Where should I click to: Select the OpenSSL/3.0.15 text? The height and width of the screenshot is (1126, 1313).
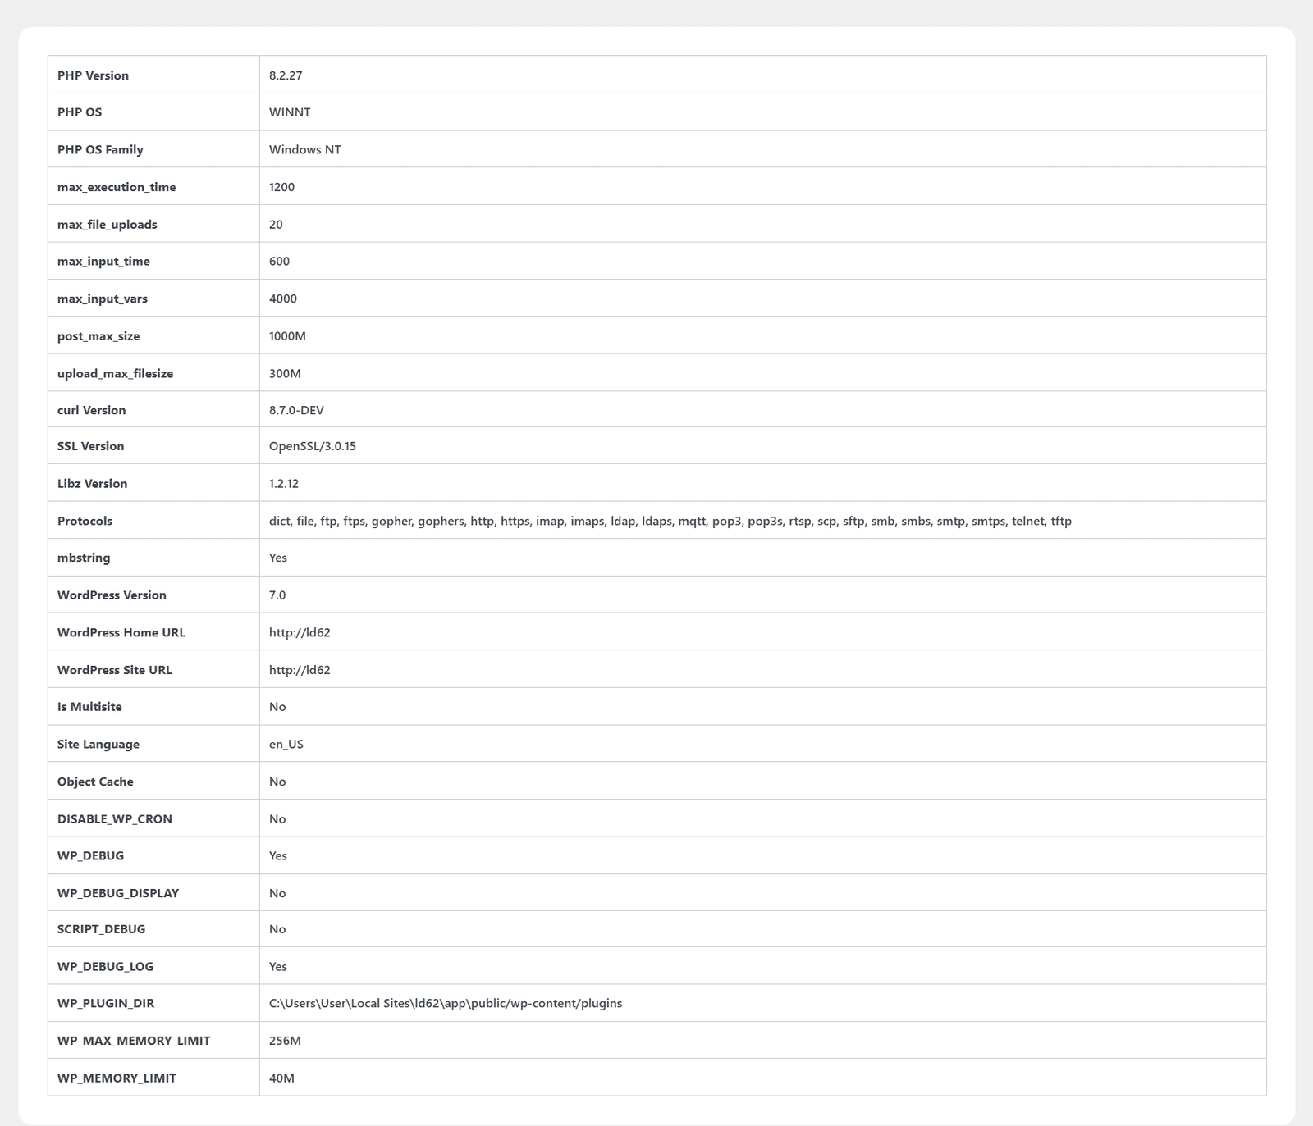point(313,446)
